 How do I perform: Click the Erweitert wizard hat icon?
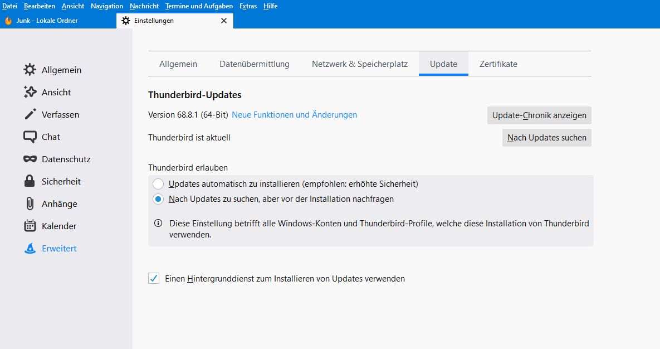pos(30,249)
